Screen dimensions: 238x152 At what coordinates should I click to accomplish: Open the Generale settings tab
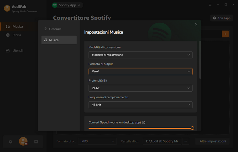click(59, 29)
